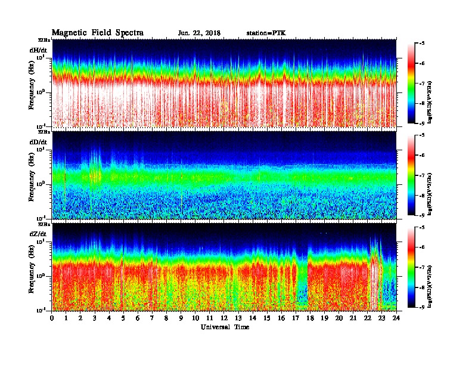
Task: Click the hour 24 tick label
Action: (396, 318)
